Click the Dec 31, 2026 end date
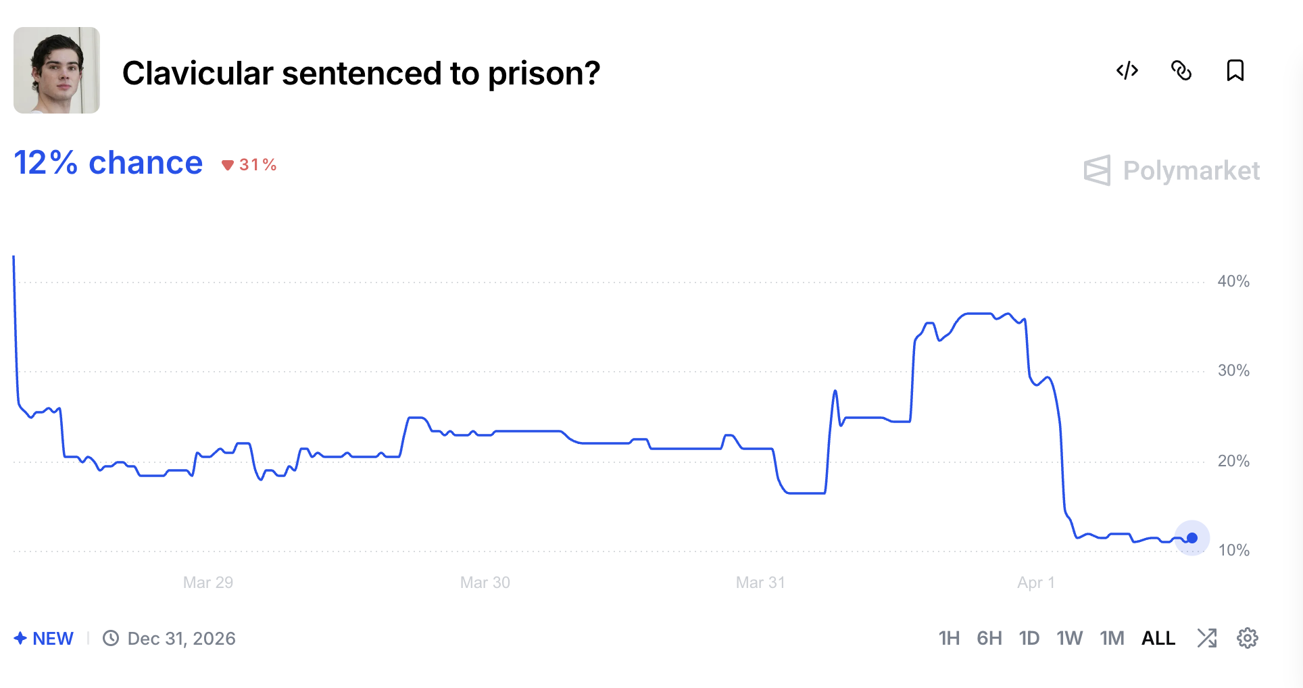1303x688 pixels. [181, 638]
